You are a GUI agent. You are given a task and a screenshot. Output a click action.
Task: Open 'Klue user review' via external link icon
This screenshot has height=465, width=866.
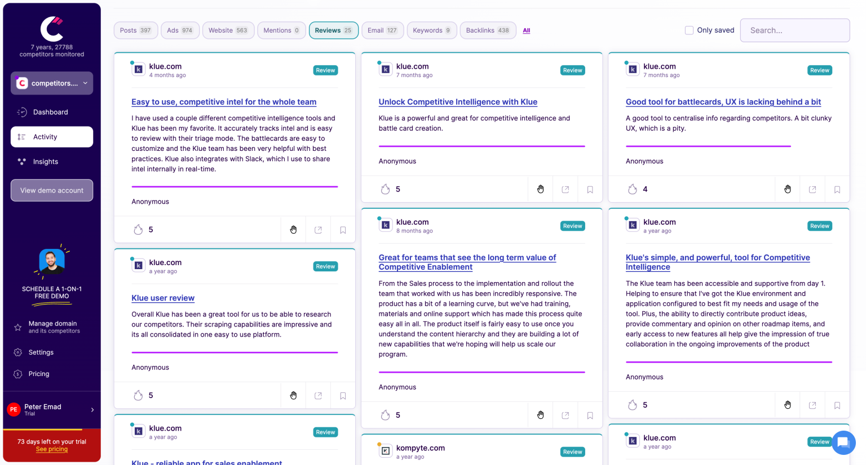(317, 395)
